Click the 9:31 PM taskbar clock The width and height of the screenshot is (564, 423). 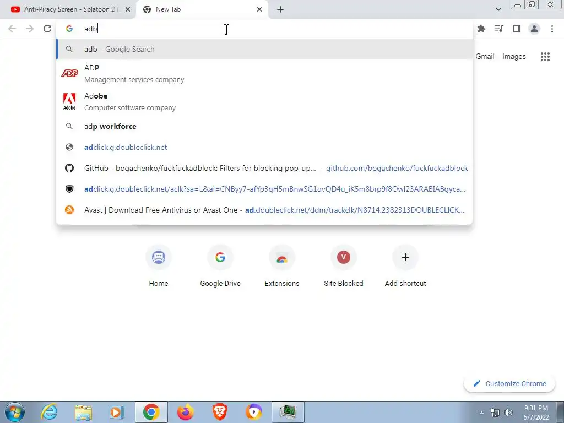pos(536,413)
